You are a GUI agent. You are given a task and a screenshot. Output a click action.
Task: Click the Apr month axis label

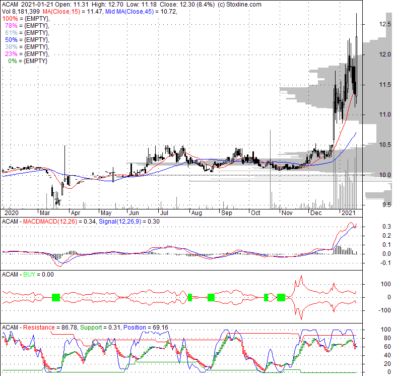tap(76, 213)
